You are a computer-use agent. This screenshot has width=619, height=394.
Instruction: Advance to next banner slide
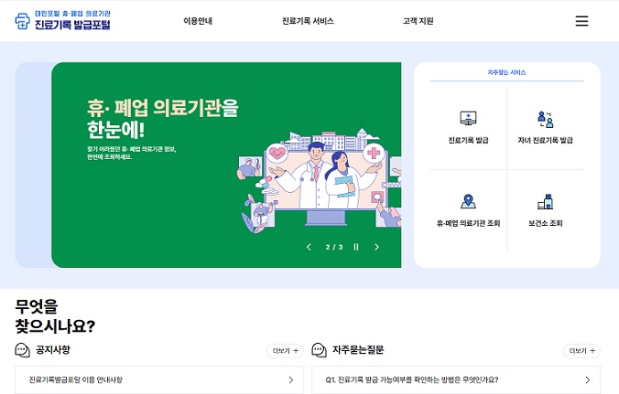376,247
